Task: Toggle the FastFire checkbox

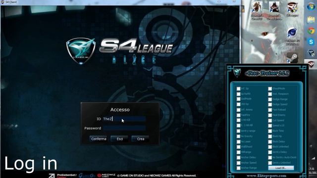Action: (x=239, y=115)
